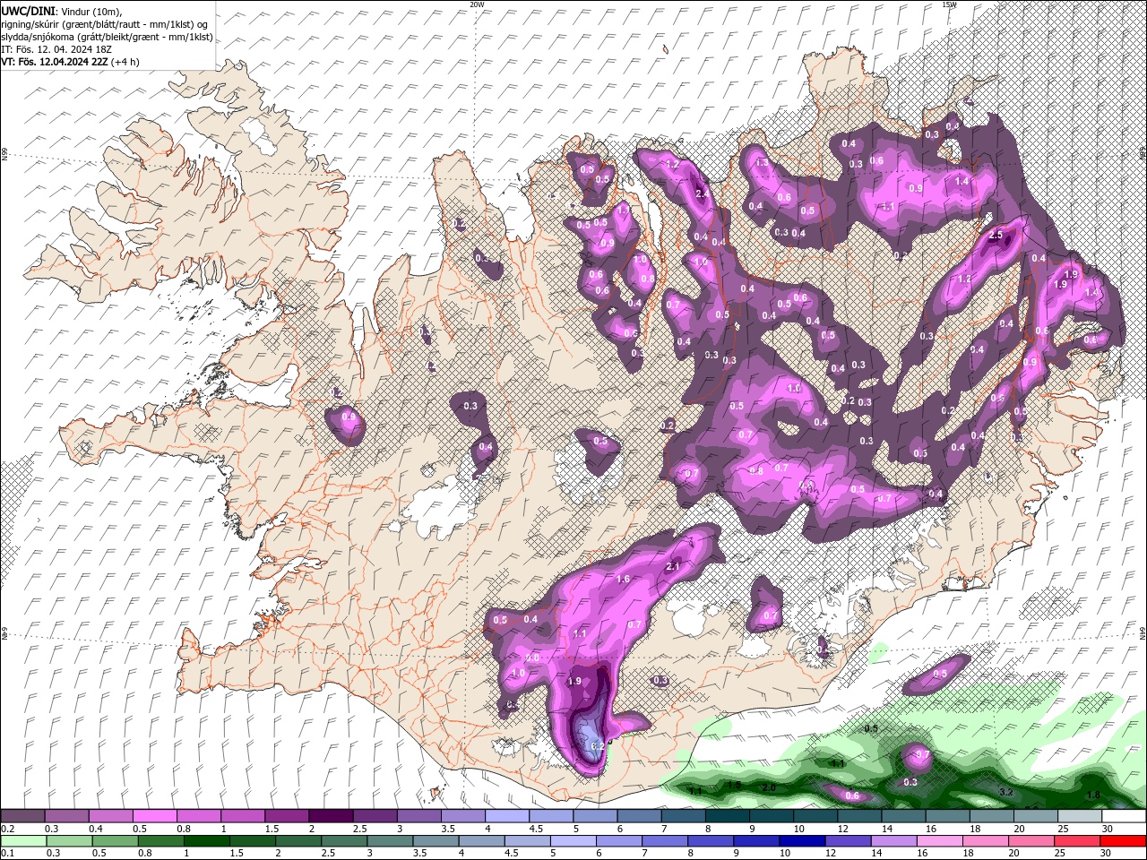Click the 0.8 label in lower legend row

[x=145, y=854]
